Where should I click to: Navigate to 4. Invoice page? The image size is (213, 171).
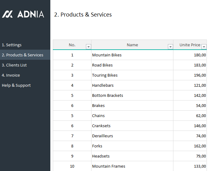[11, 75]
